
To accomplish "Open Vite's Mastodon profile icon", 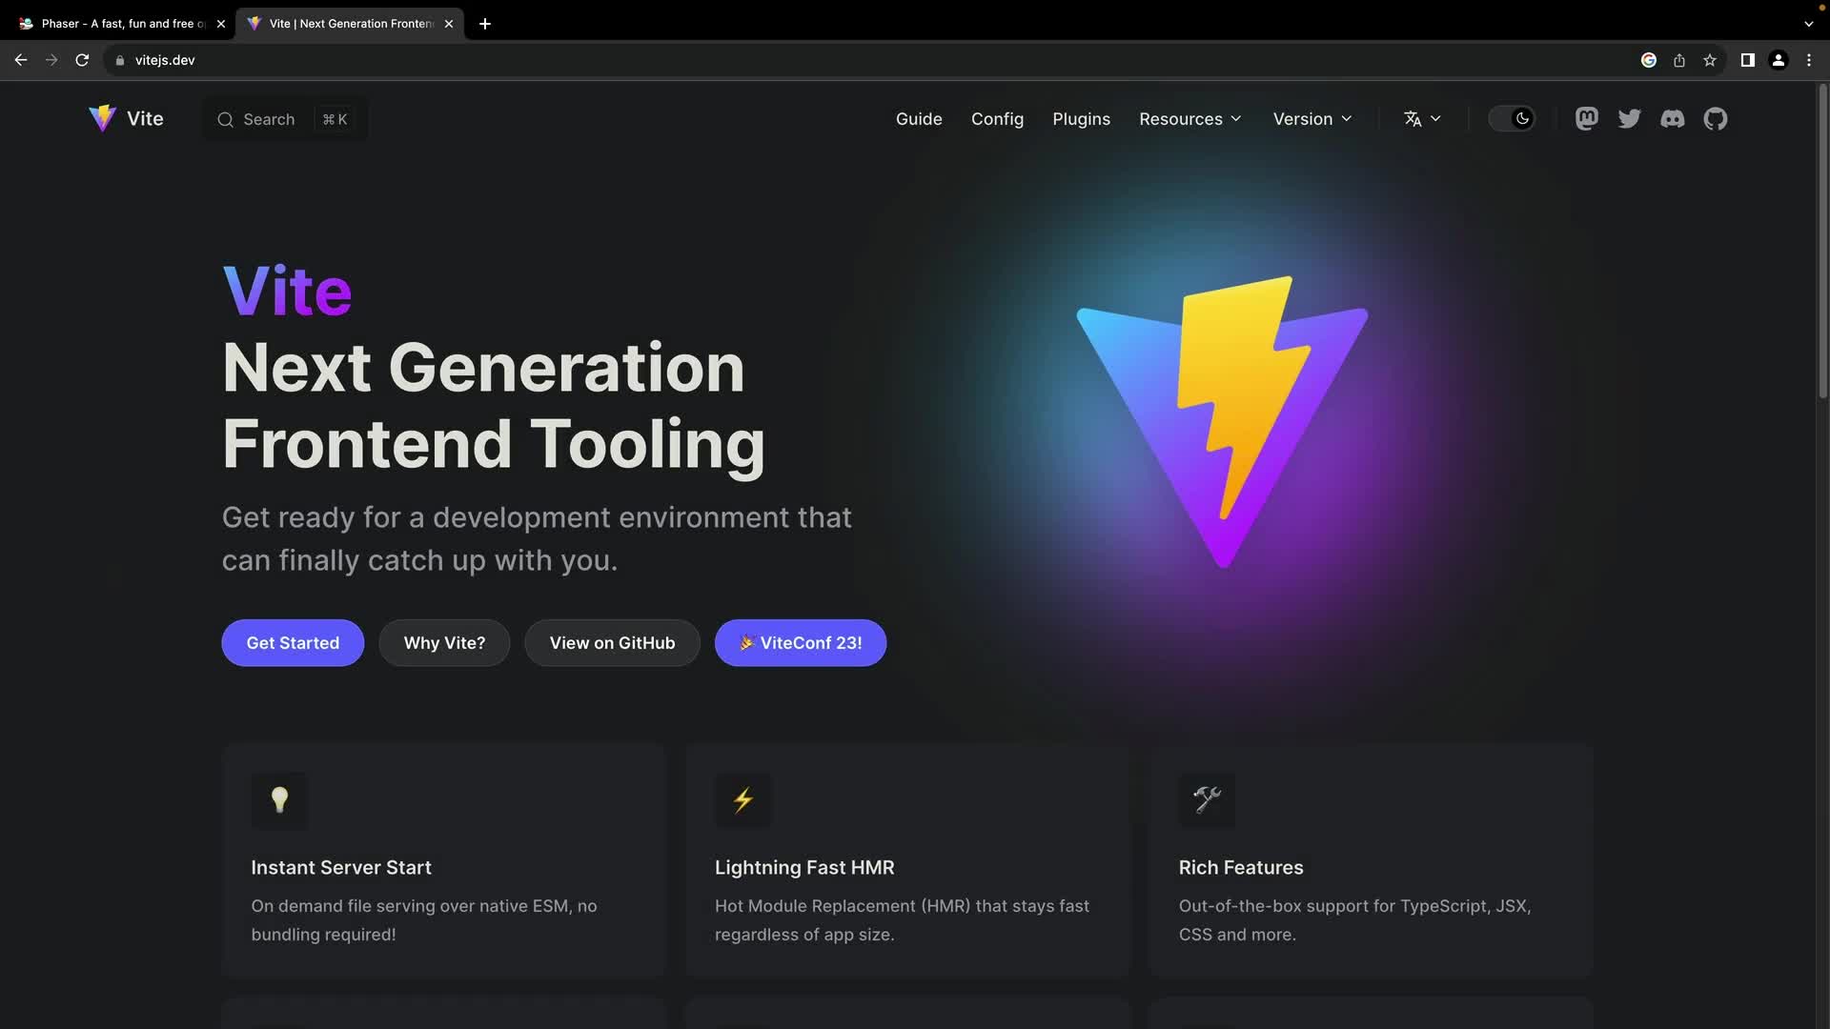I will tap(1586, 118).
